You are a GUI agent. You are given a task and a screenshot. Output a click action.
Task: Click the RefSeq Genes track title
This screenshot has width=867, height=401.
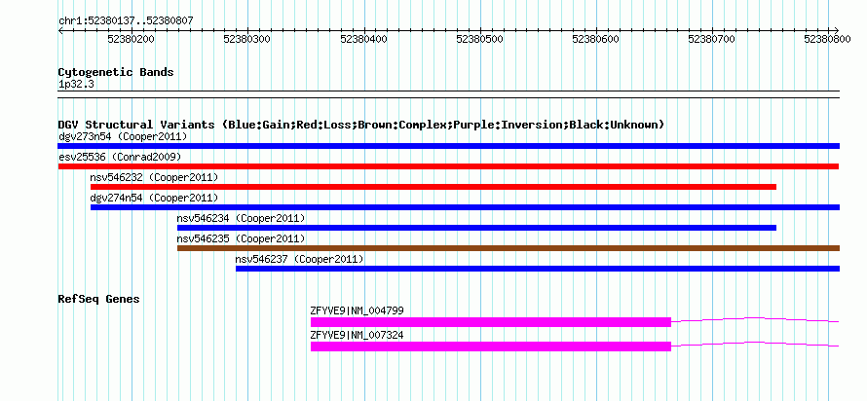click(x=98, y=300)
